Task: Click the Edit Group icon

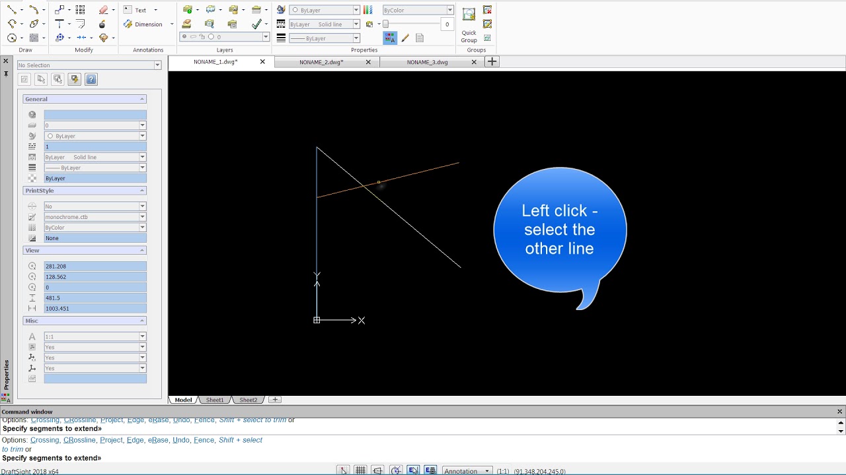Action: coord(487,24)
